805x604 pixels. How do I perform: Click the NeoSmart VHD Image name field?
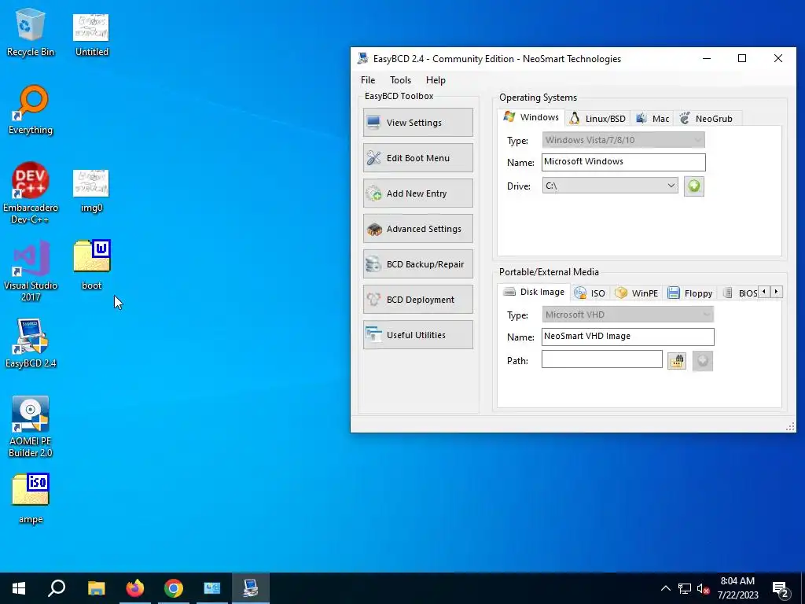627,337
